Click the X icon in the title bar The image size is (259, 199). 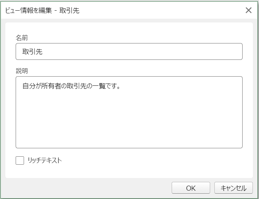[248, 10]
